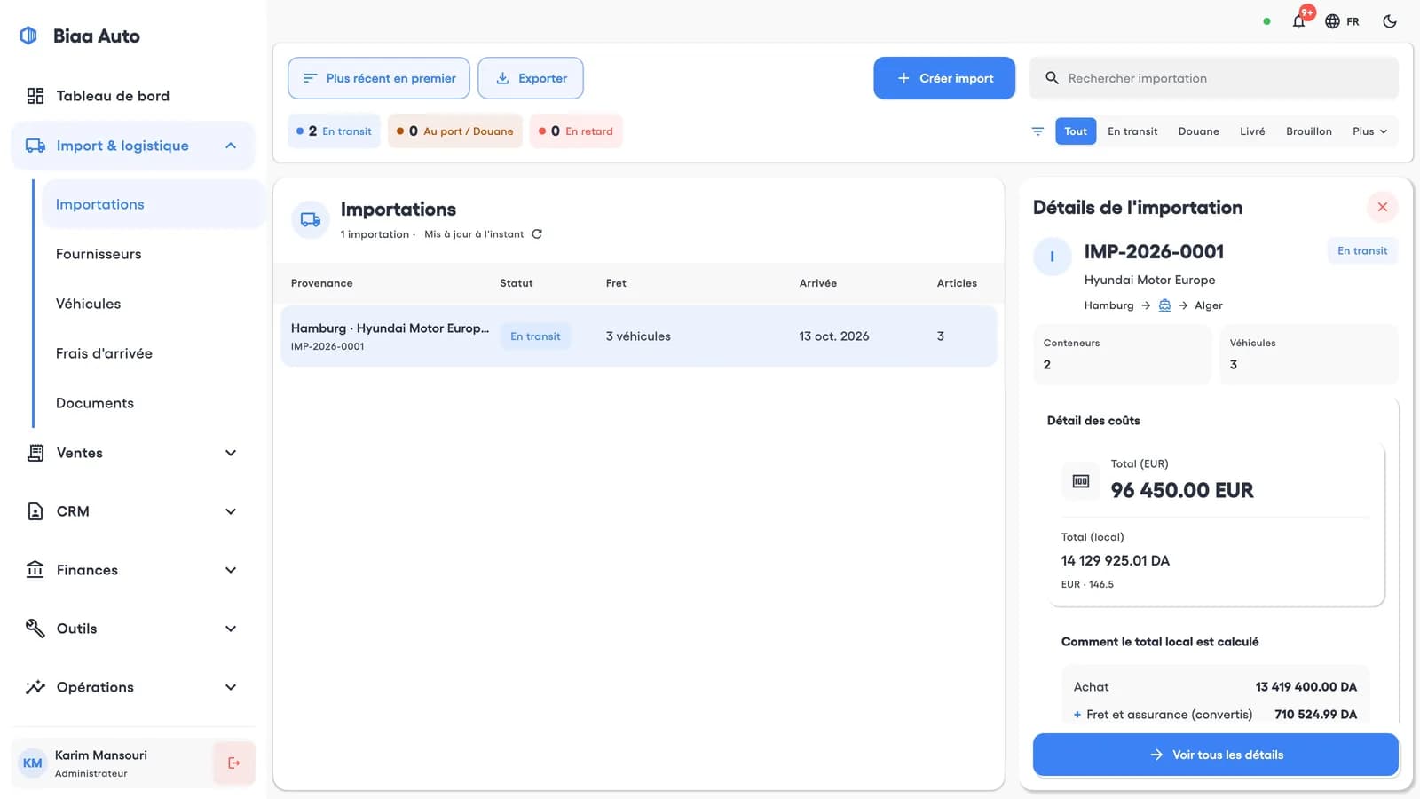This screenshot has height=799, width=1420.
Task: Toggle the 'En retard' status chip filter
Action: pyautogui.click(x=576, y=131)
